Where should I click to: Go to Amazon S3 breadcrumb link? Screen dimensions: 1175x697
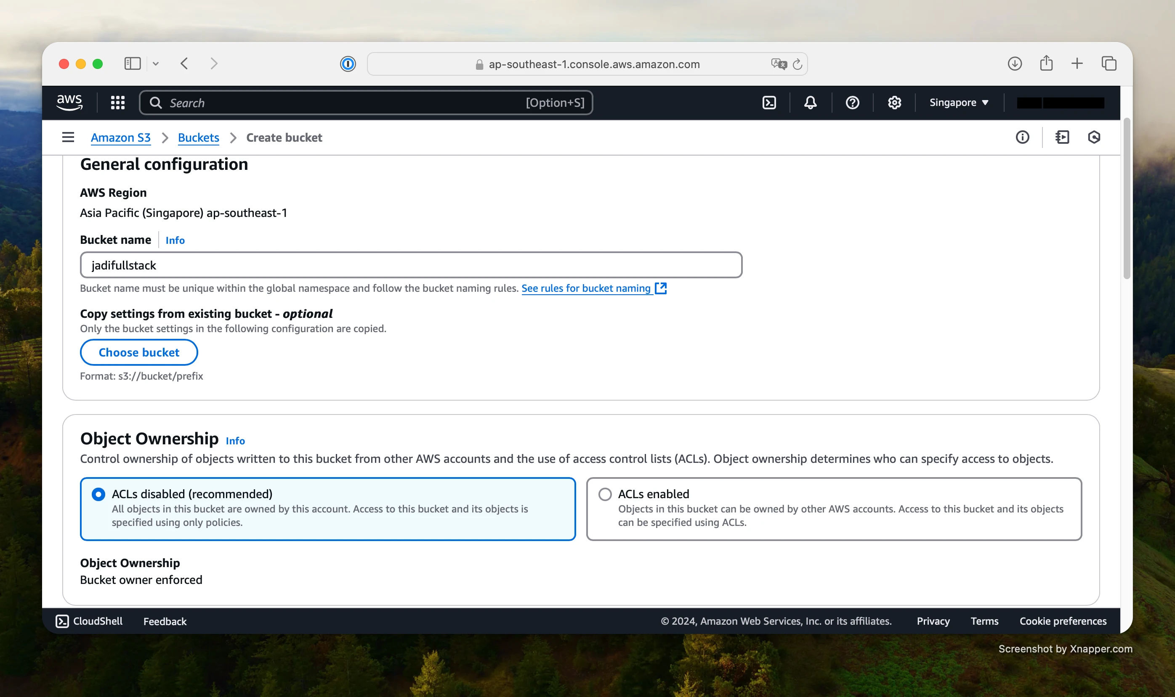tap(120, 137)
